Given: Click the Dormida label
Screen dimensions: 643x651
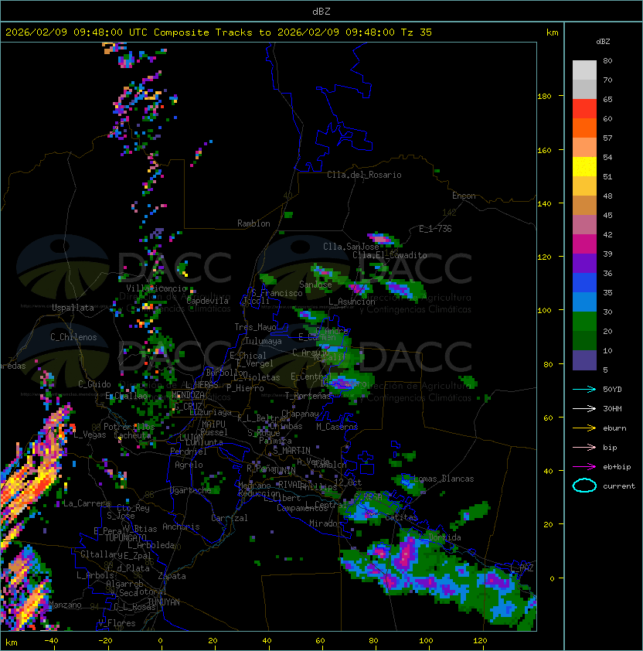Looking at the screenshot, I should pyautogui.click(x=444, y=537).
